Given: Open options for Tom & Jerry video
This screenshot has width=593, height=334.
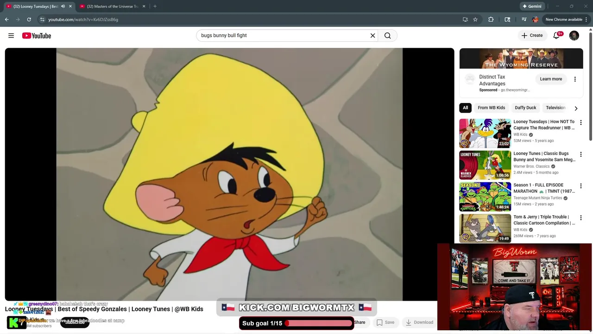Looking at the screenshot, I should click(580, 218).
